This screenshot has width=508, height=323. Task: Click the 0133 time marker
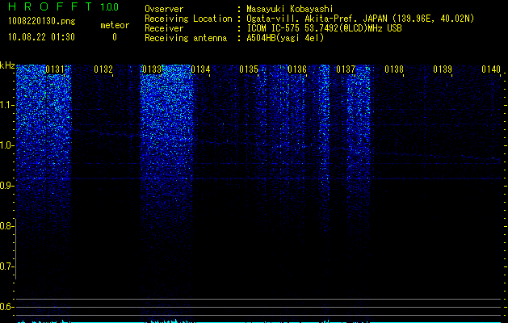(152, 69)
